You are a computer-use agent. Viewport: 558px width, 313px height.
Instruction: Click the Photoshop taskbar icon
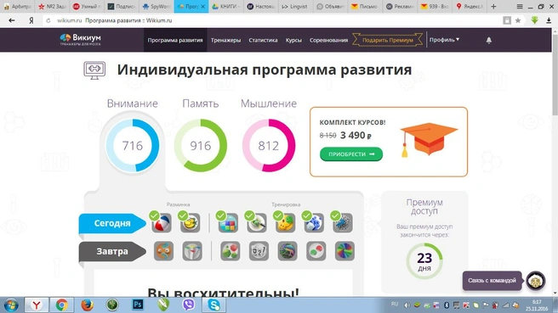[138, 305]
